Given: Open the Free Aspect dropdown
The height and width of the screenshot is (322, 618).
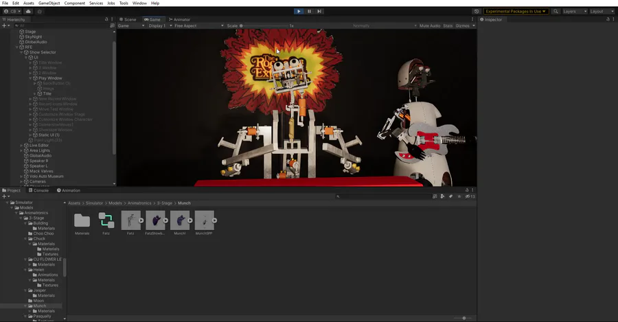Looking at the screenshot, I should [x=199, y=25].
